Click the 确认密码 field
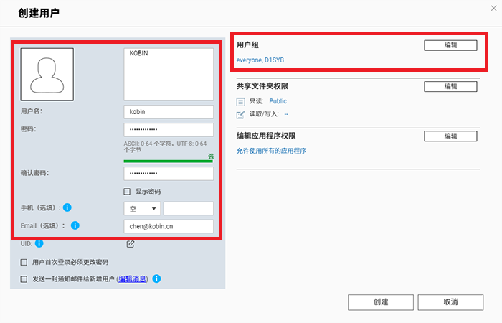Viewport: 502px width, 323px height. click(x=169, y=174)
